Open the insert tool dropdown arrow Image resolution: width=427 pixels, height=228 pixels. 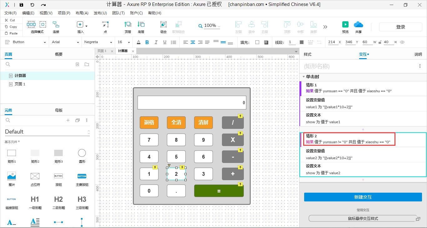click(86, 26)
